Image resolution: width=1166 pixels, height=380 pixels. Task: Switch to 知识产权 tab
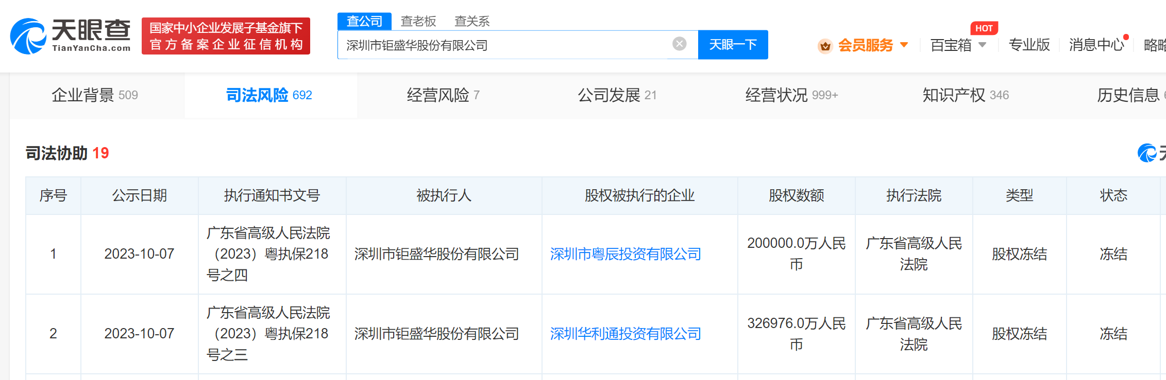966,95
